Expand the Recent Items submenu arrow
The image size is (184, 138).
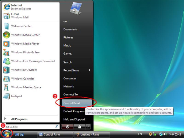click(x=90, y=70)
